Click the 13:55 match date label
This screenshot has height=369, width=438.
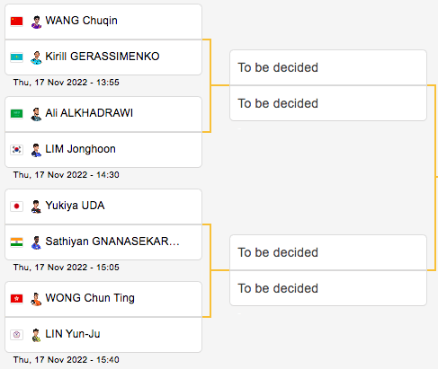(67, 83)
